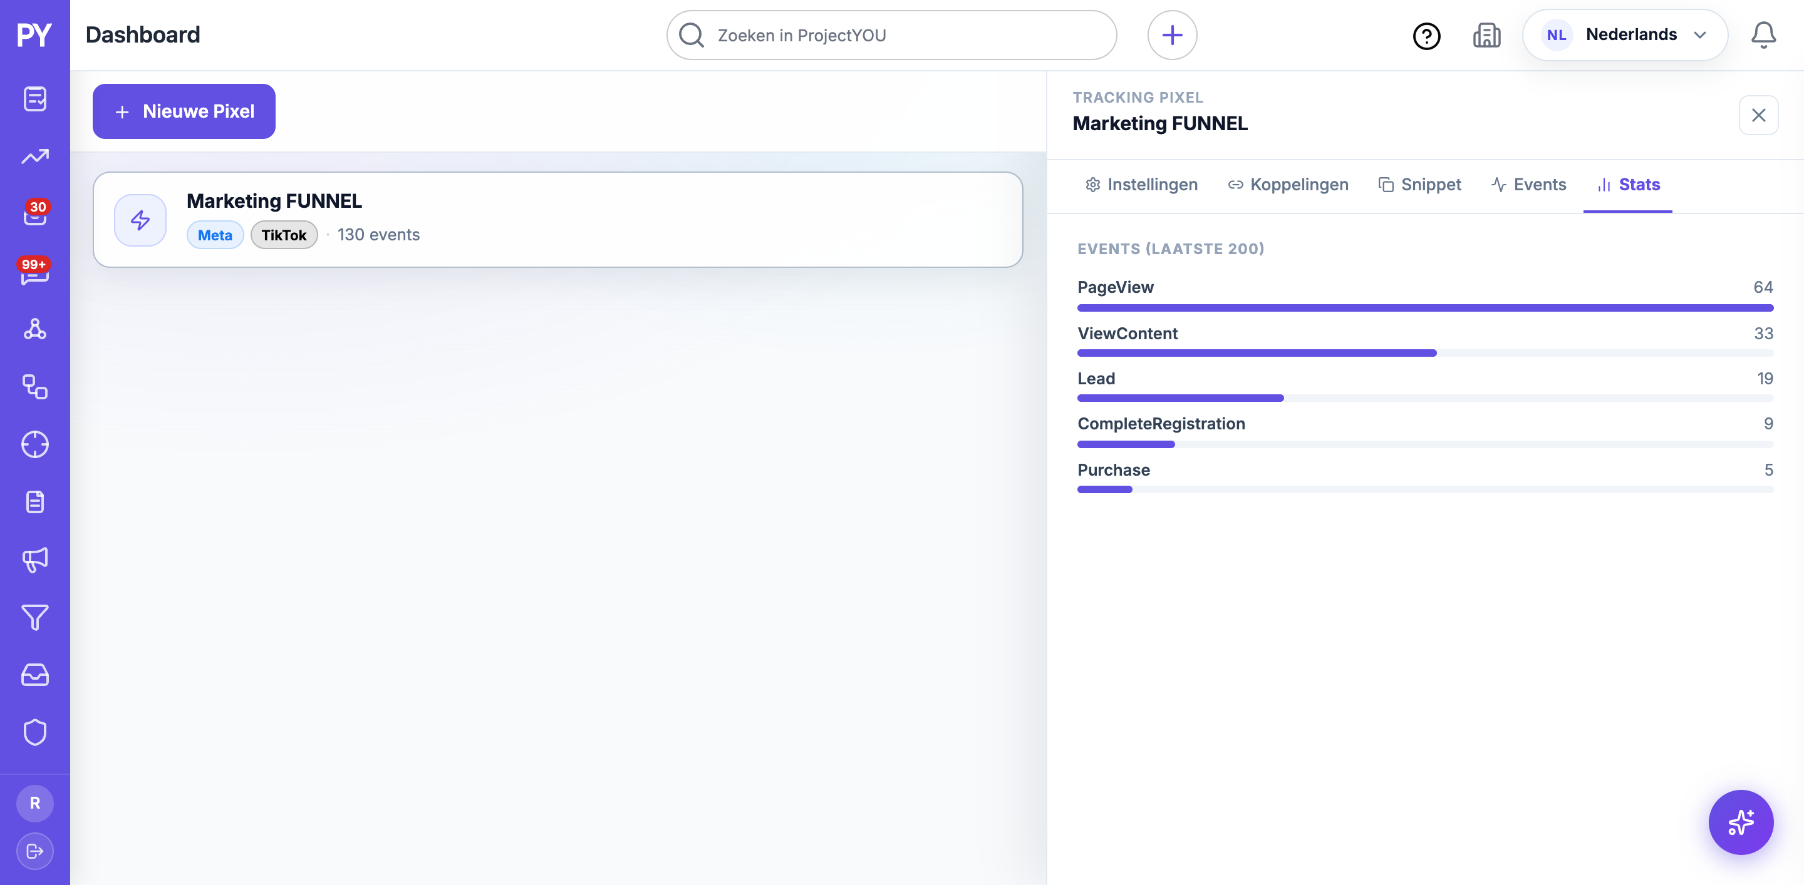The height and width of the screenshot is (885, 1804).
Task: Open the workflow connector sidebar icon
Action: click(35, 387)
